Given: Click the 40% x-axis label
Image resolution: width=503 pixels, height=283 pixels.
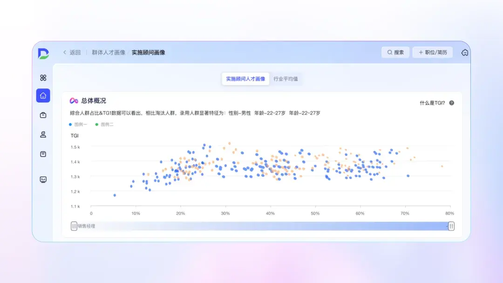Looking at the screenshot, I should [270, 214].
